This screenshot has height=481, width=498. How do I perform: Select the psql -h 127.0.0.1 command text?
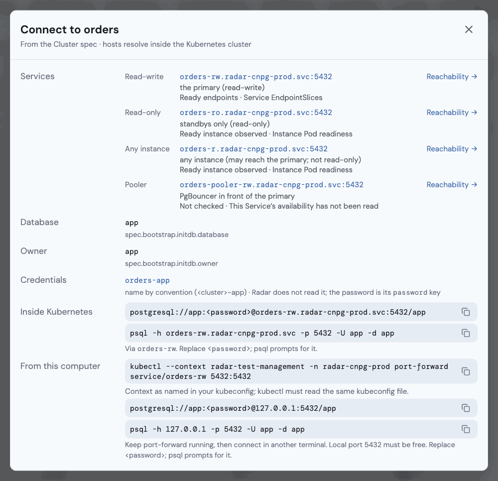(x=217, y=429)
